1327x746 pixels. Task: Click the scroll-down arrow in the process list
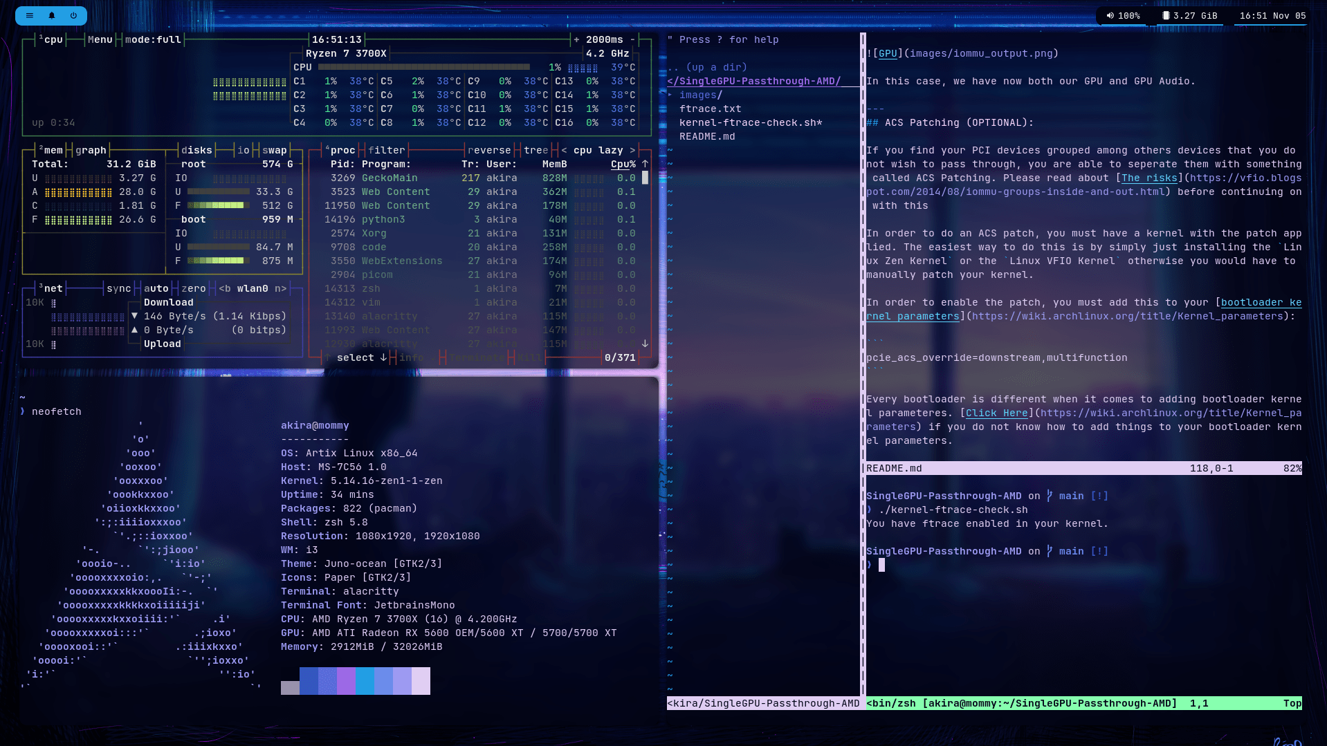click(645, 344)
